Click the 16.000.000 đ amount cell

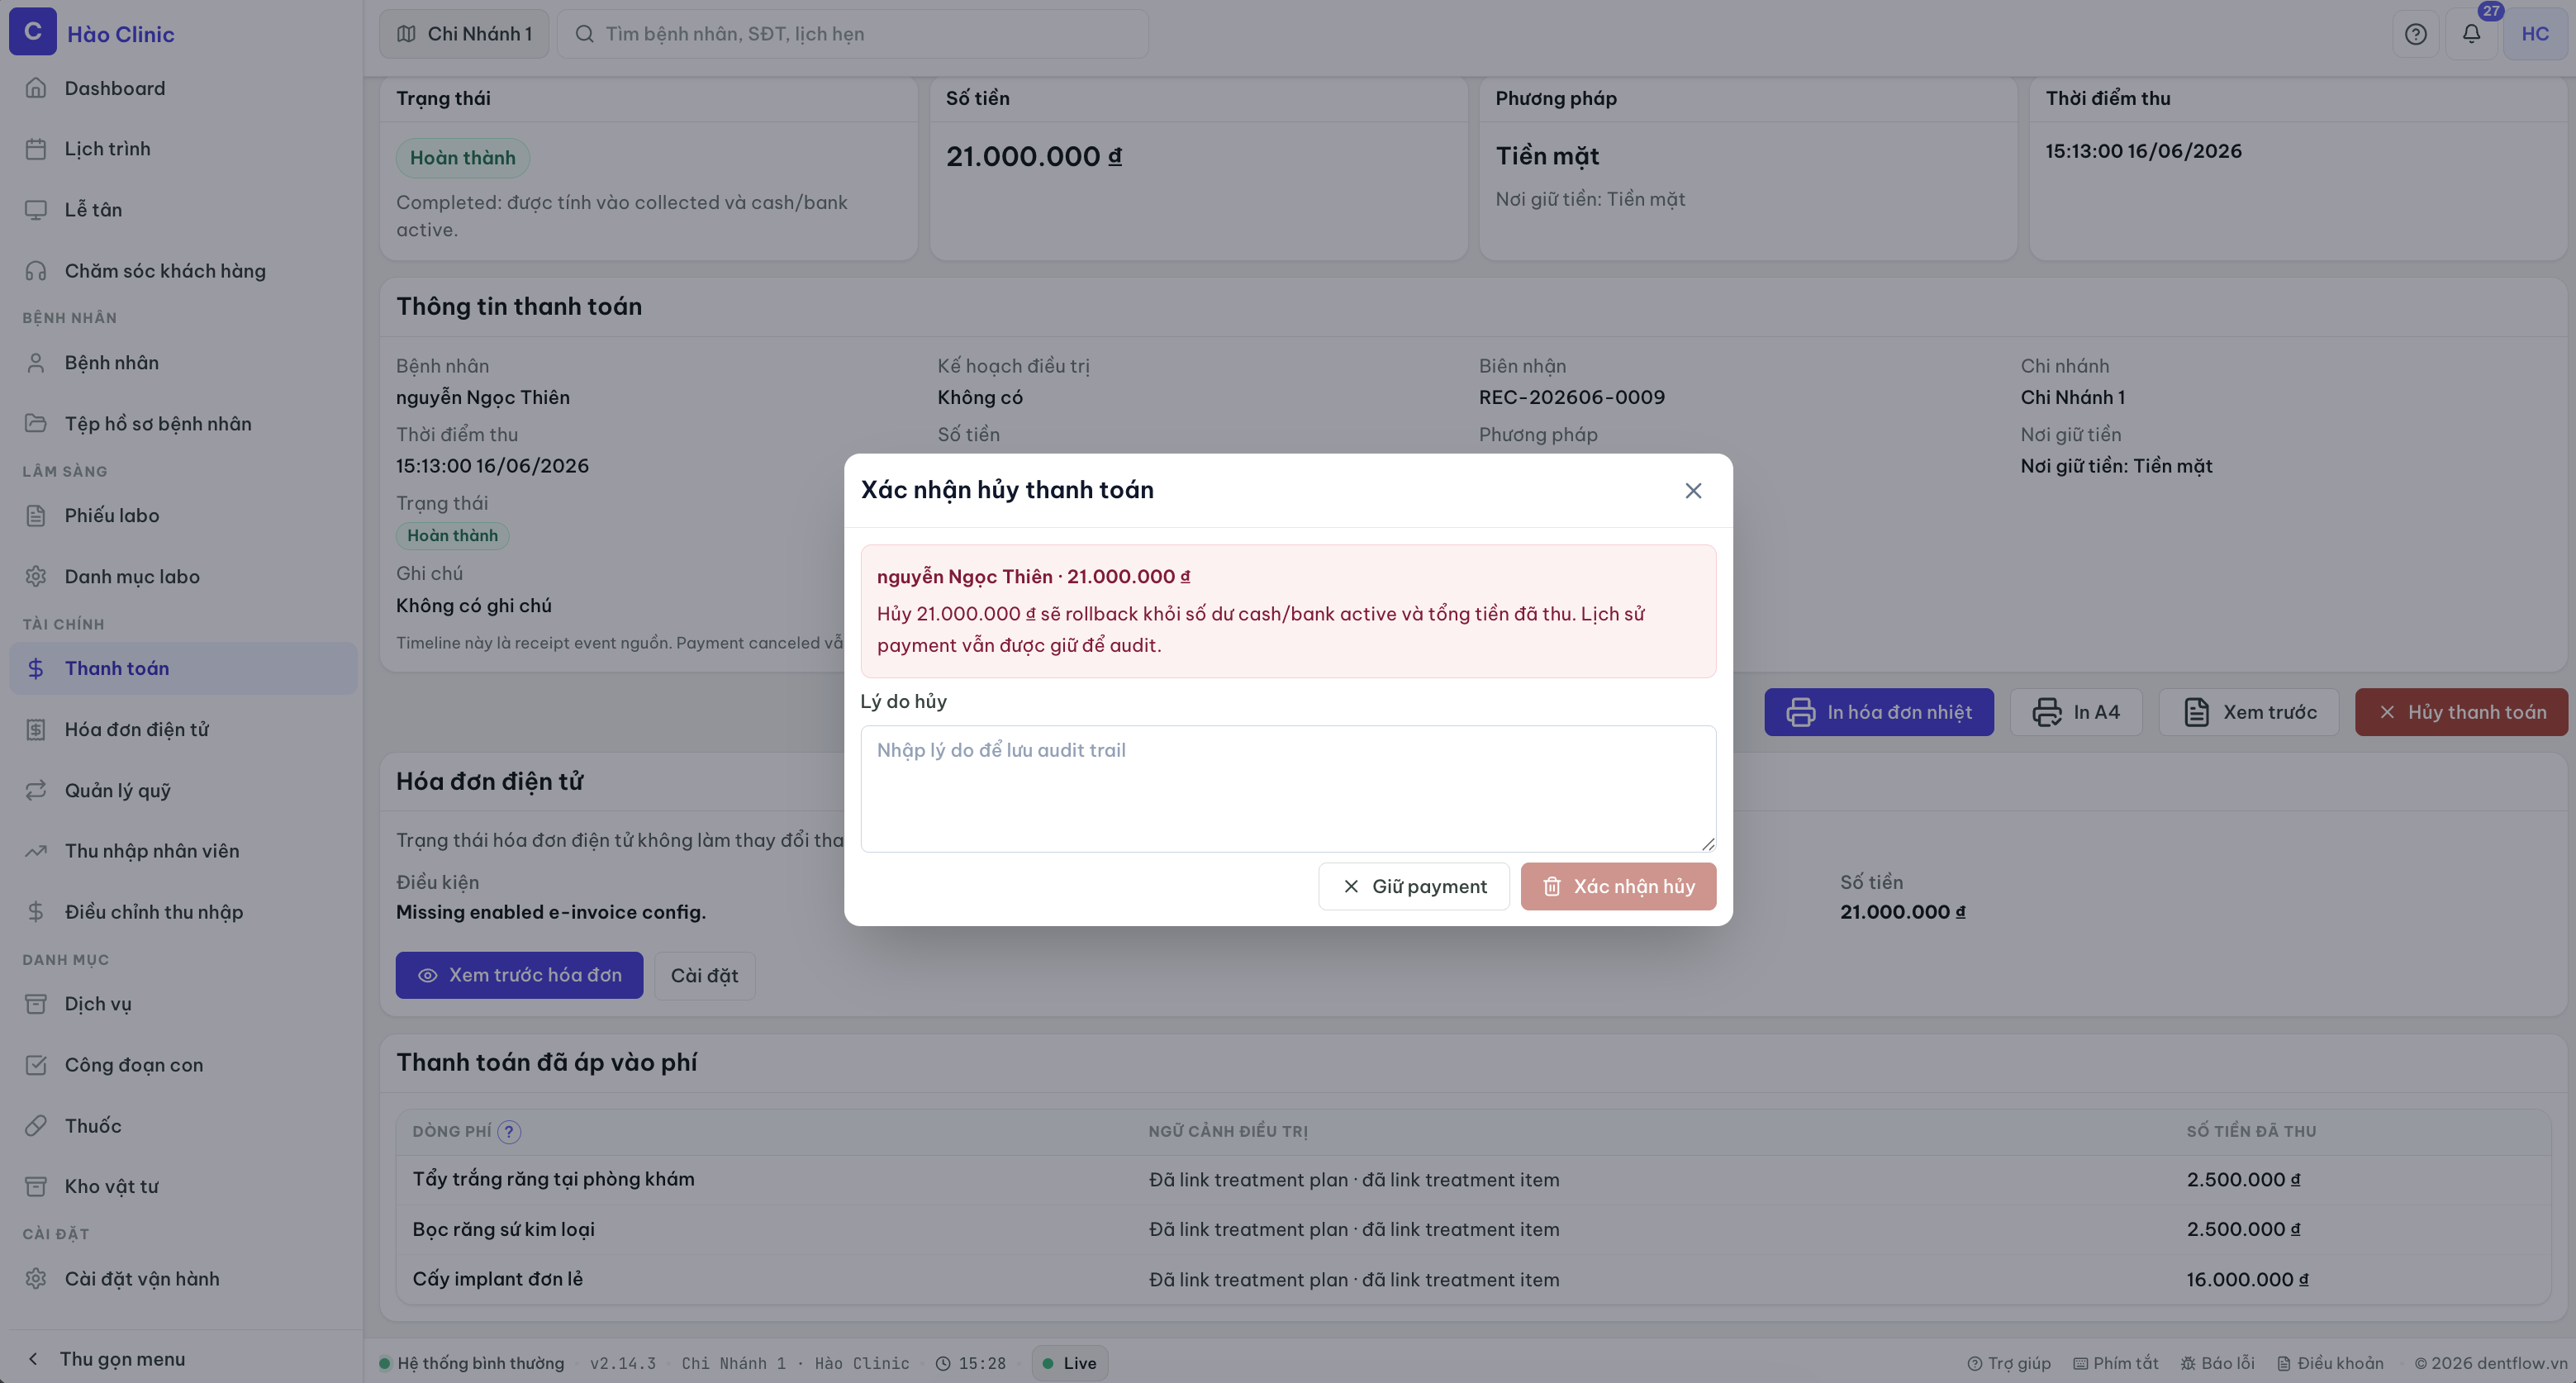point(2247,1280)
